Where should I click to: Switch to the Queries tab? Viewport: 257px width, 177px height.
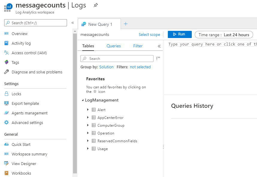[114, 46]
